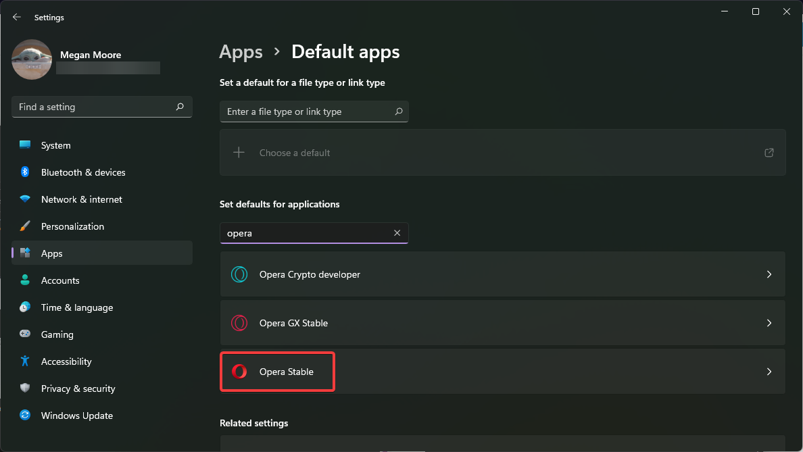Click the breadcrumb chevron after Apps

[x=277, y=52]
